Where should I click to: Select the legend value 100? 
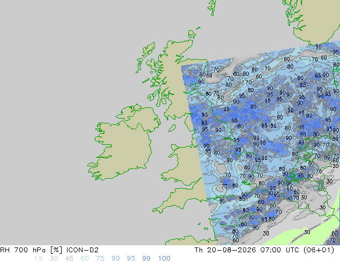coord(164,259)
